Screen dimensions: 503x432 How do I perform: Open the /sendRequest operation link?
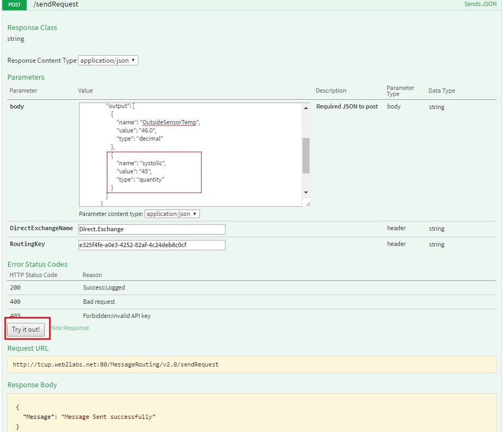[x=56, y=4]
